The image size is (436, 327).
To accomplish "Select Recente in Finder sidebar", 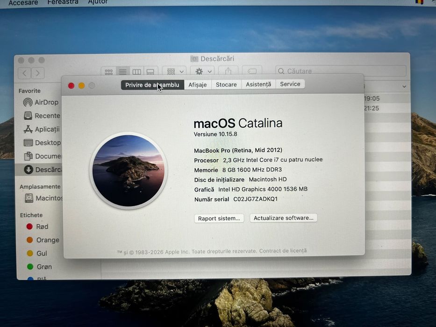I will 42,116.
